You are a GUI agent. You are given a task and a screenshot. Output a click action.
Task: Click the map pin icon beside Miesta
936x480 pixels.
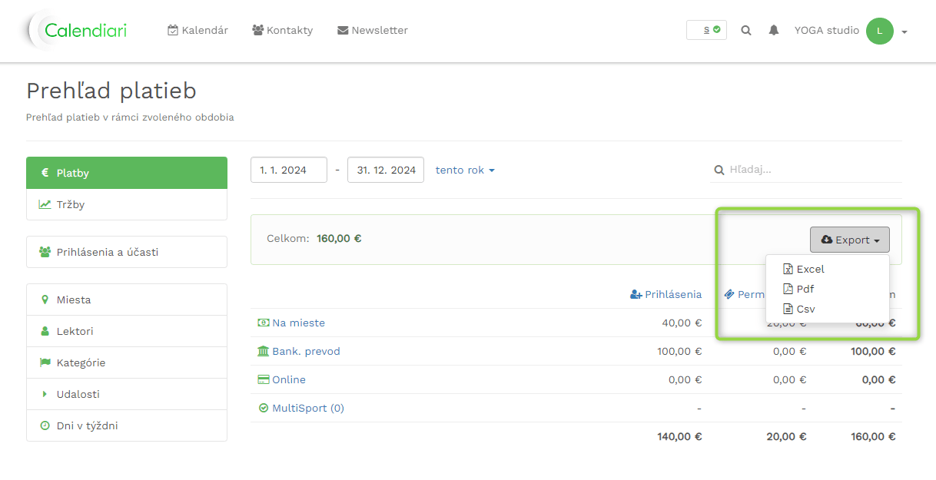coord(45,300)
